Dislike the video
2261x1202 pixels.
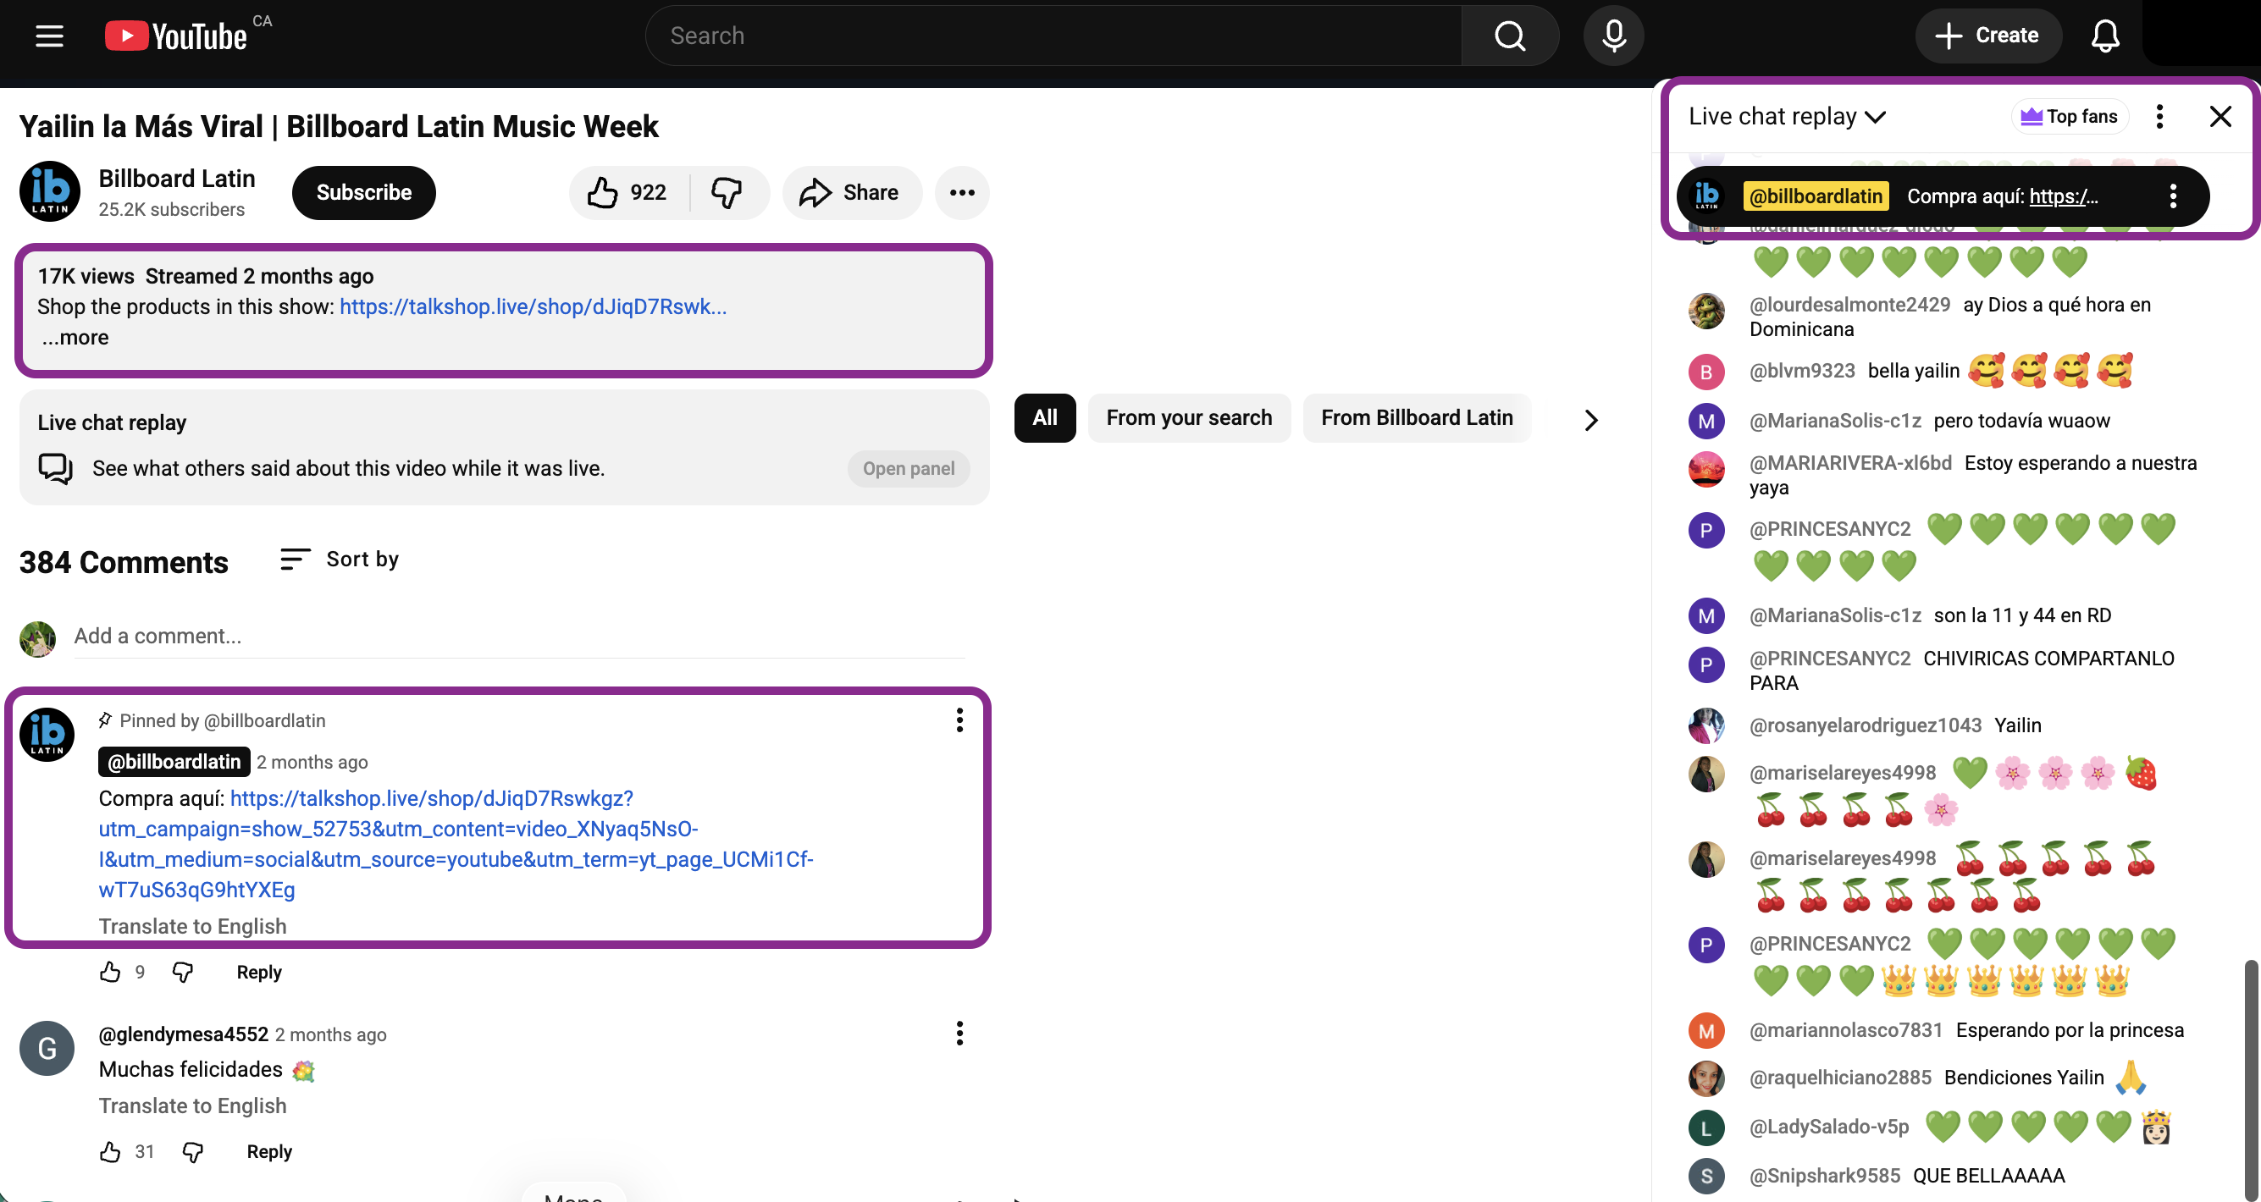tap(727, 192)
